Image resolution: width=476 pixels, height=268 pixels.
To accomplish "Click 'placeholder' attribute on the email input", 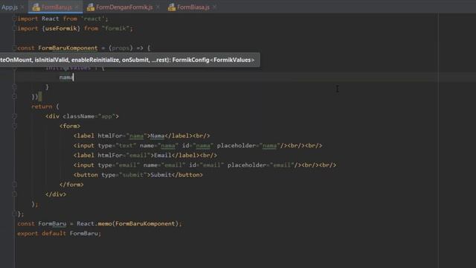I will 246,165.
